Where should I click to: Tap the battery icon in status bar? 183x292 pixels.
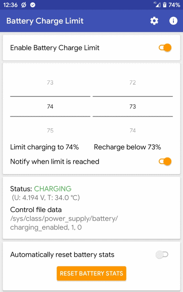165,5
